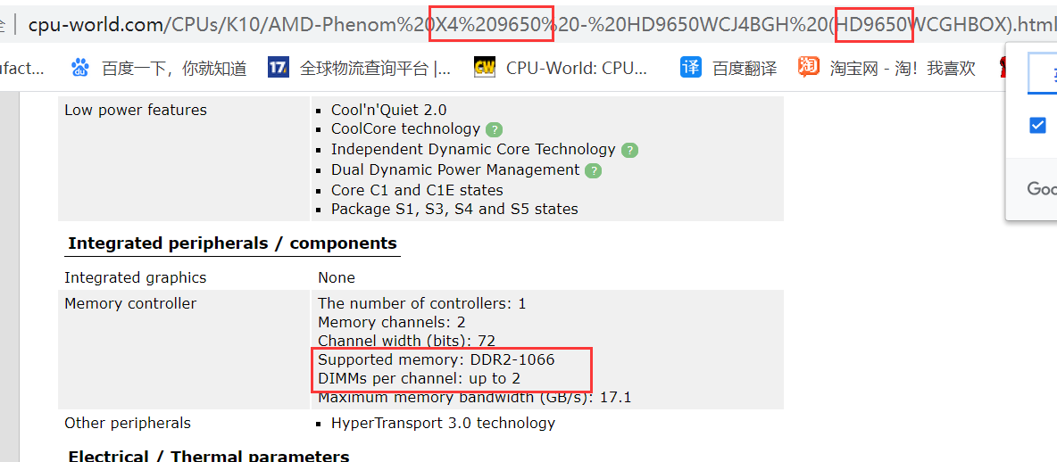The width and height of the screenshot is (1057, 462).
Task: Go to the CPU-World: CPU... bookmark
Action: click(577, 68)
